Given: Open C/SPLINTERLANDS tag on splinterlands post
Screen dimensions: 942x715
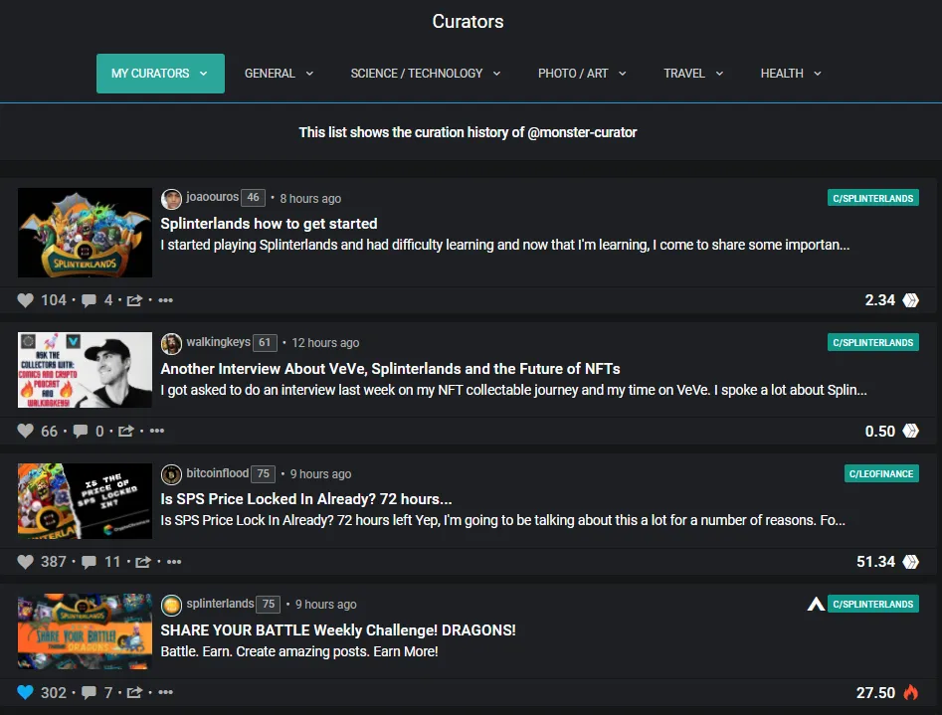Looking at the screenshot, I should (873, 604).
